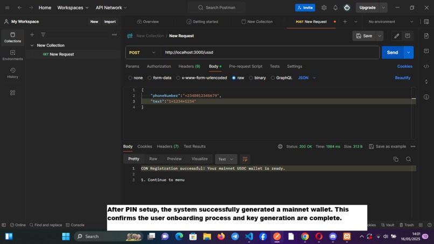434x244 pixels.
Task: Send the POST request
Action: click(x=393, y=52)
